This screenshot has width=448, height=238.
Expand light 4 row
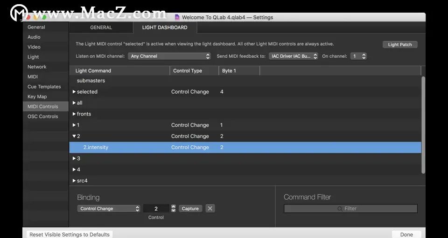click(x=74, y=170)
